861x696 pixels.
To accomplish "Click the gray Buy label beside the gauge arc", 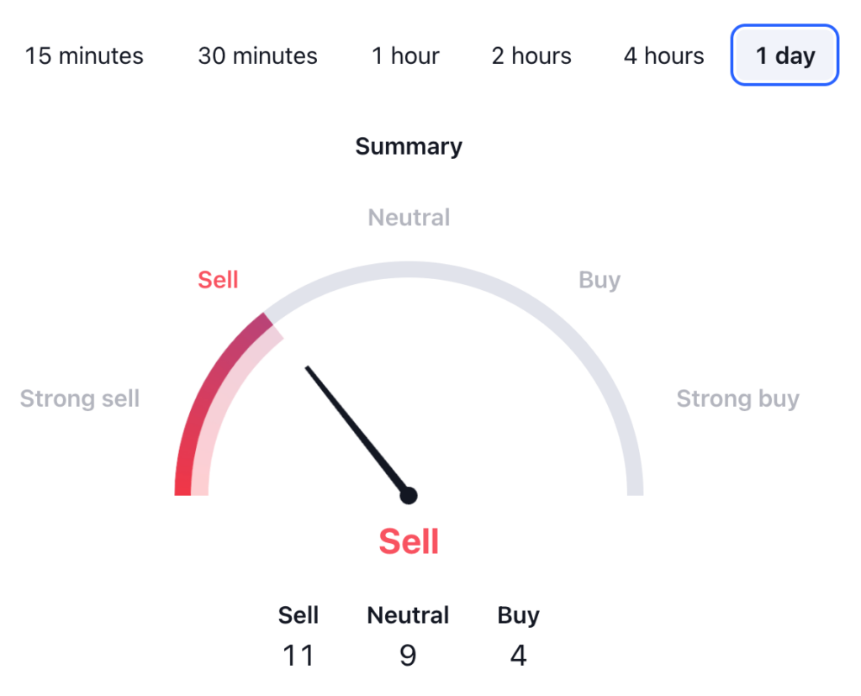I will (x=600, y=280).
